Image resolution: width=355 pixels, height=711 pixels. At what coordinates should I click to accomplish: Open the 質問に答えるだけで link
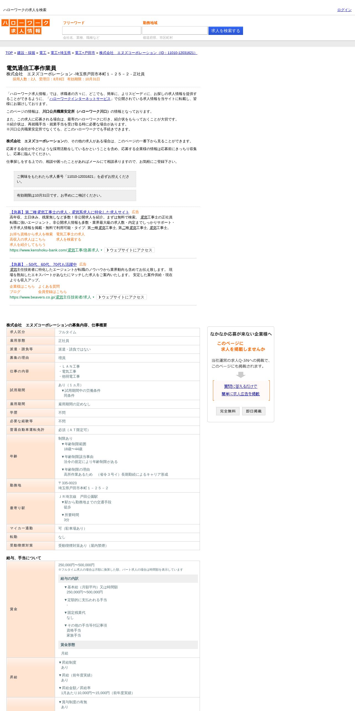241,386
